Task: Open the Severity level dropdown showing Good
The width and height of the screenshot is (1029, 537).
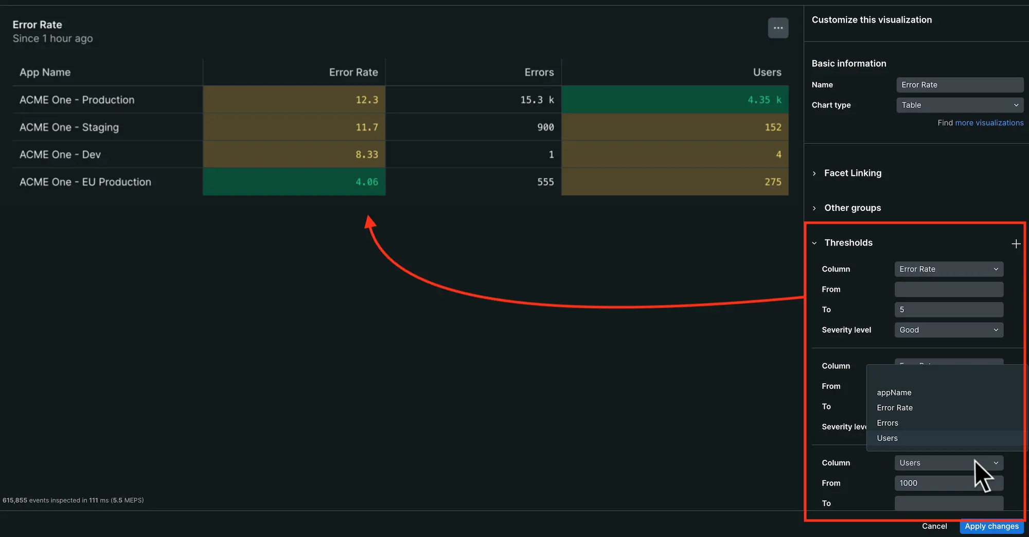Action: coord(948,330)
